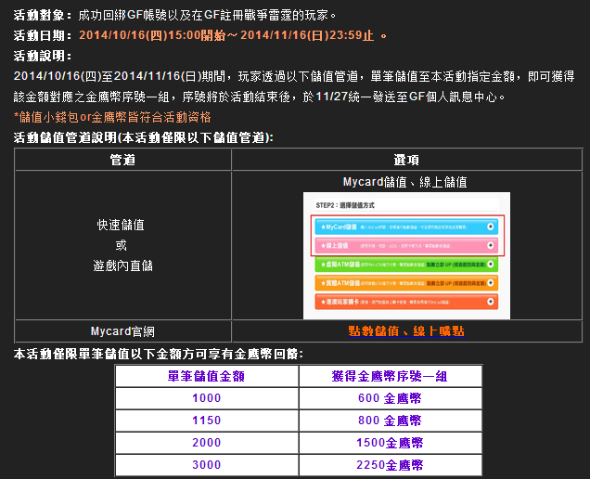Select the ★MyCard儲值 label in the screenshot
Screen dimensions: 590x479
coord(339,227)
